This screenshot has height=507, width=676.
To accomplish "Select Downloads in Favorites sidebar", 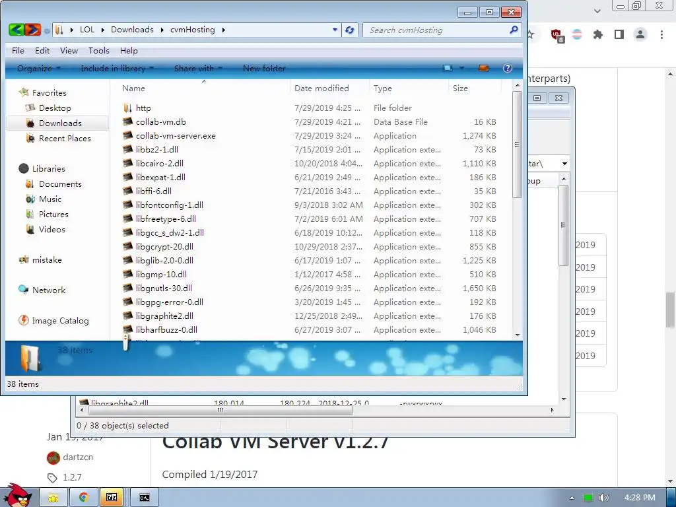I will pos(57,123).
